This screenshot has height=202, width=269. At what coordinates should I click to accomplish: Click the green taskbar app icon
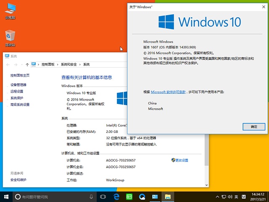pyautogui.click(x=129, y=197)
